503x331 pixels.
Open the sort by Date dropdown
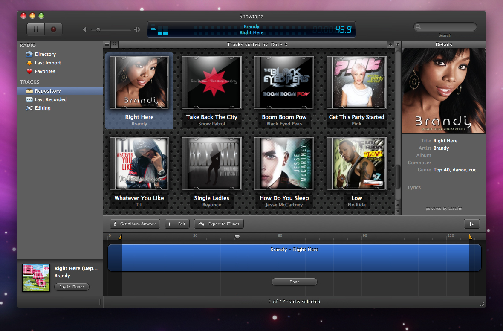[x=279, y=44]
